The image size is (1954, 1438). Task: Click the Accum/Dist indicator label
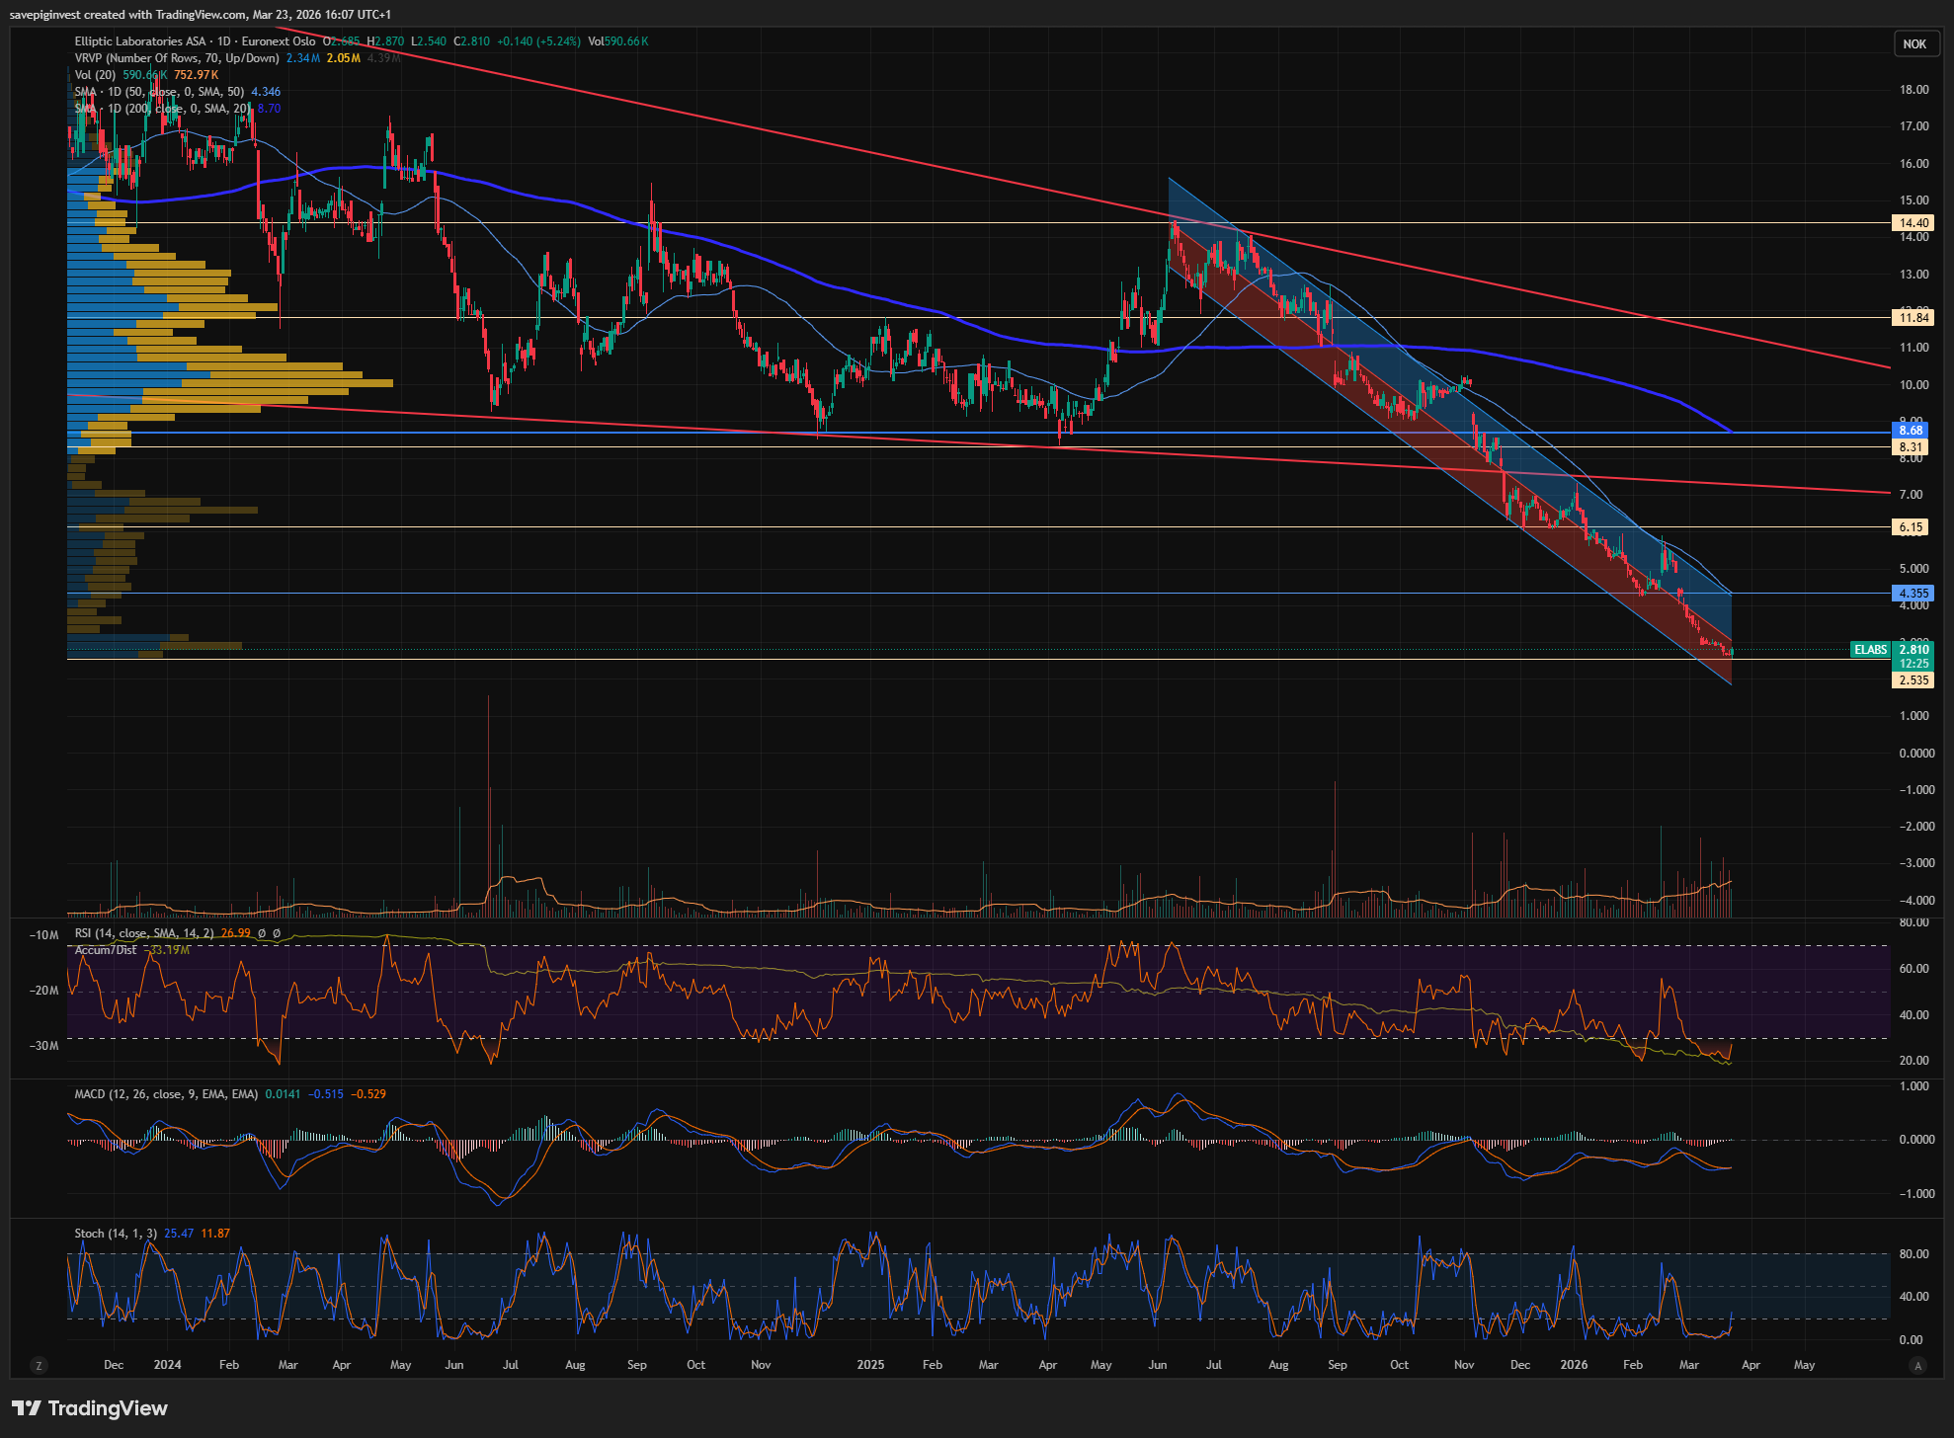click(106, 950)
